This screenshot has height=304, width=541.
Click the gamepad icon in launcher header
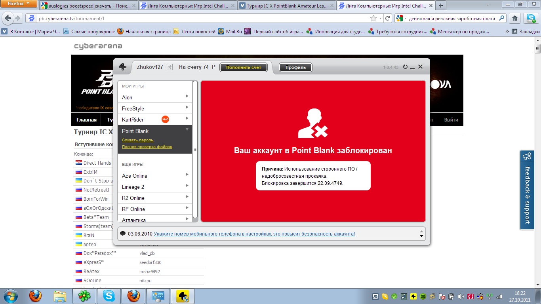[x=123, y=67]
